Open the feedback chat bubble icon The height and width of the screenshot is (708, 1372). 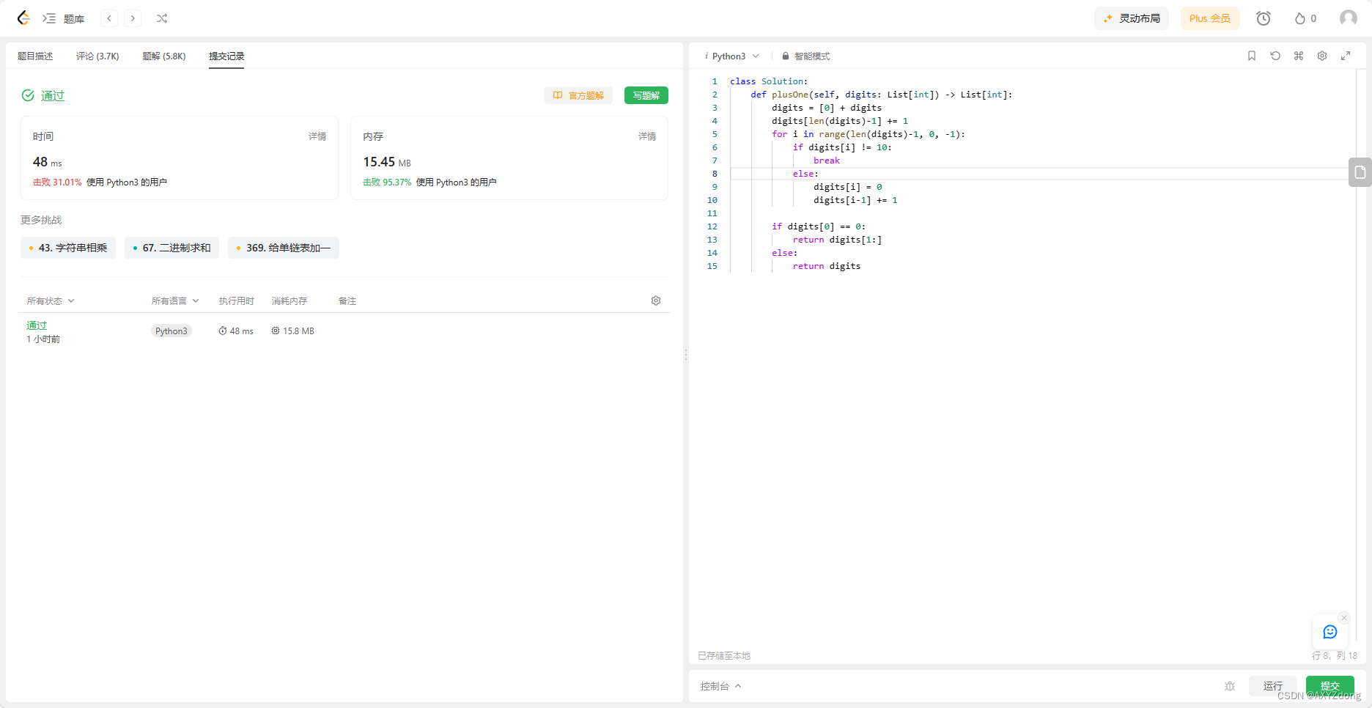coord(1330,632)
